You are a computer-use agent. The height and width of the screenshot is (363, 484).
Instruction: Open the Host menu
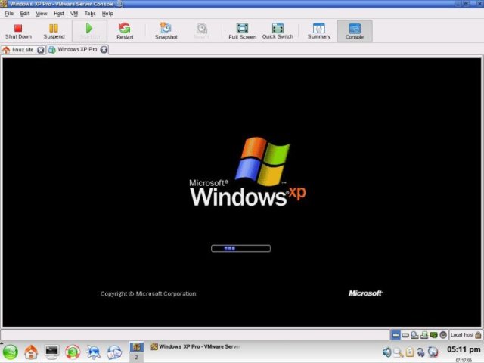(59, 14)
